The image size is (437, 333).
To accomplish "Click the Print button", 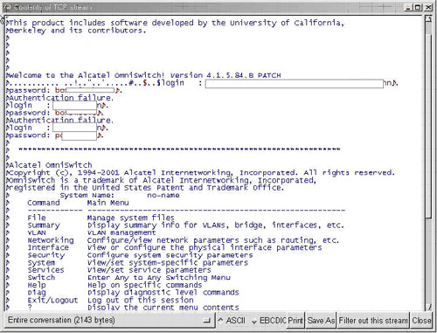I will (296, 321).
